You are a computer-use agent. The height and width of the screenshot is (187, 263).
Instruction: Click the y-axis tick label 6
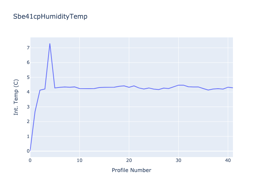[28, 62]
